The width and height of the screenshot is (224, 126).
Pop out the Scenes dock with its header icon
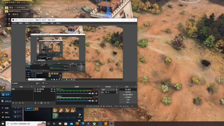(32, 87)
